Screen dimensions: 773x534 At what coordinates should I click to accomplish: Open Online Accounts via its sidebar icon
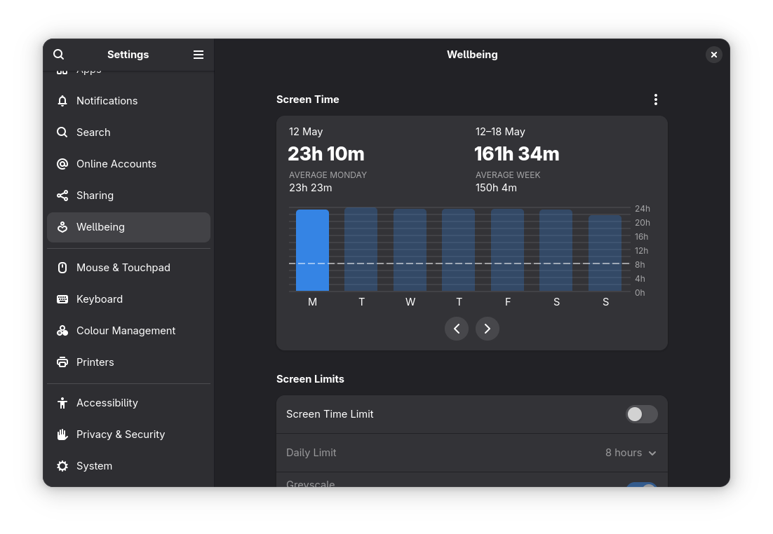coord(62,163)
